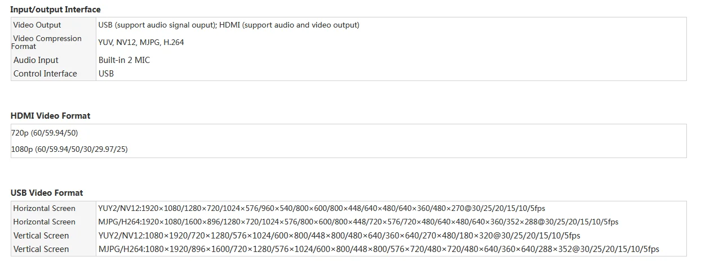Click the Built-in 2 MIC value

click(x=124, y=60)
